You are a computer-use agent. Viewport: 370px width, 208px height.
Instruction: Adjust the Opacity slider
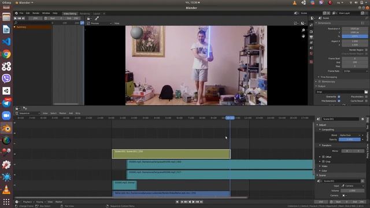tap(350, 140)
